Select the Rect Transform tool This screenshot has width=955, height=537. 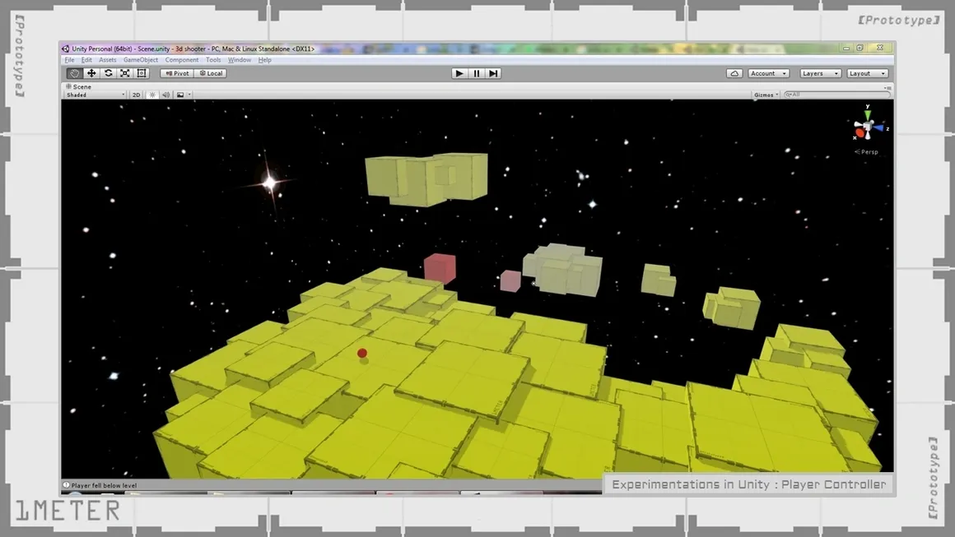click(x=142, y=73)
